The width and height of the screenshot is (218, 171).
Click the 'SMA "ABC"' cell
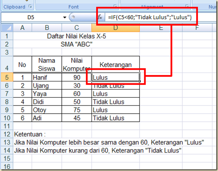pos(76,44)
